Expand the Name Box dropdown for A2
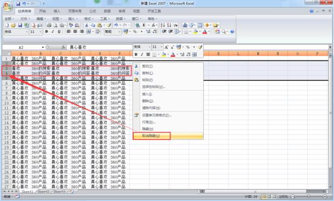This screenshot has width=334, height=201. coord(43,47)
